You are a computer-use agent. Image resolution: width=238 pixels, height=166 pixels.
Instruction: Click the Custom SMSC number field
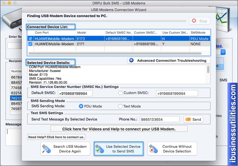click(177, 93)
